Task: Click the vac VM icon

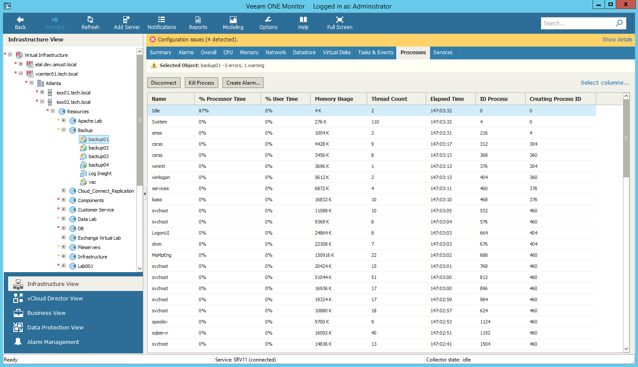Action: click(83, 182)
